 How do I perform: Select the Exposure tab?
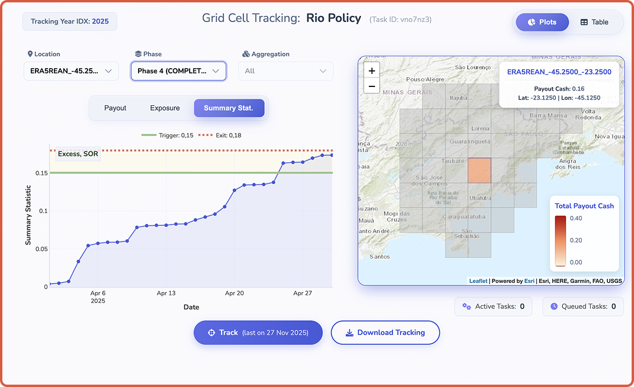pyautogui.click(x=165, y=108)
